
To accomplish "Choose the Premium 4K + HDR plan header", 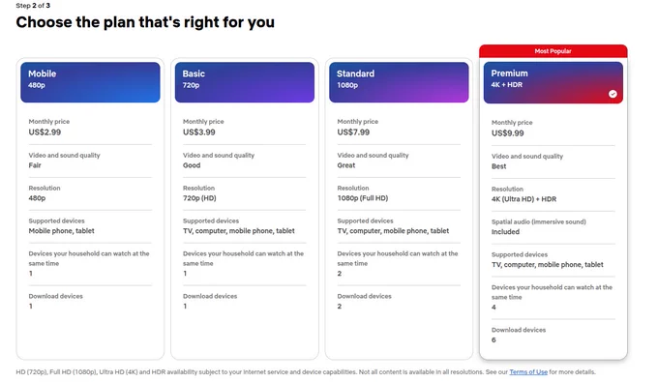I will (553, 82).
